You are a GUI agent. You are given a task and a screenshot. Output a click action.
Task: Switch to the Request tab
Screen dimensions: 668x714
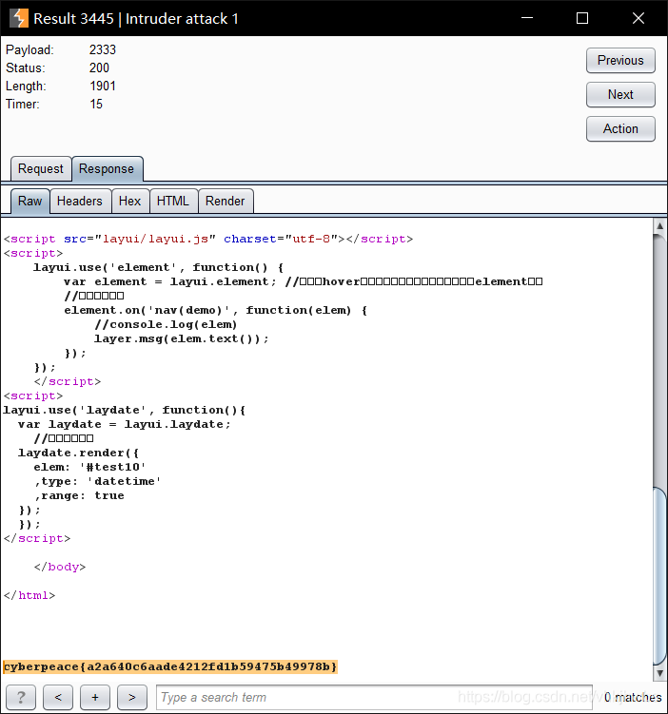pyautogui.click(x=41, y=169)
